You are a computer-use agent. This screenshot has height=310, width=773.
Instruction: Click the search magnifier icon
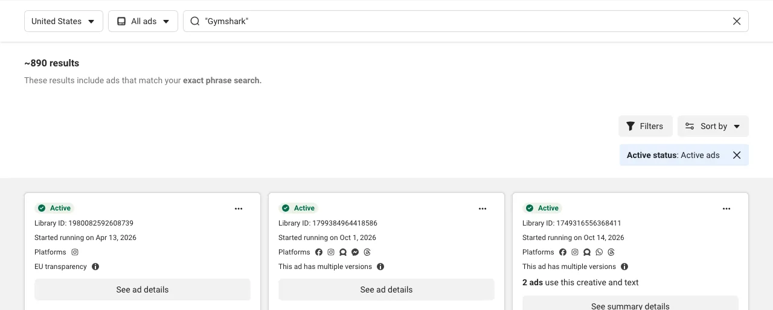tap(195, 21)
